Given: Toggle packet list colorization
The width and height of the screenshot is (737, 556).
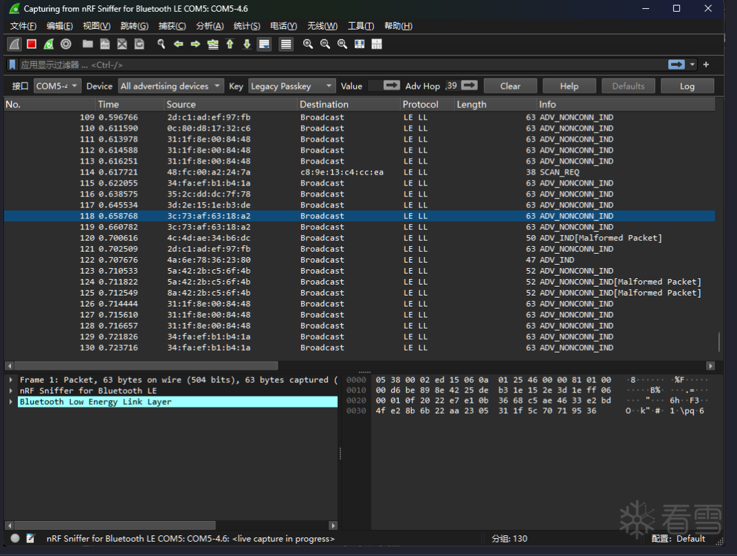Looking at the screenshot, I should pos(286,44).
